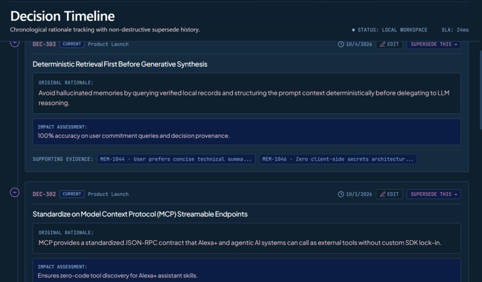Supersede decision DEC-302
482x282 pixels.
434,194
